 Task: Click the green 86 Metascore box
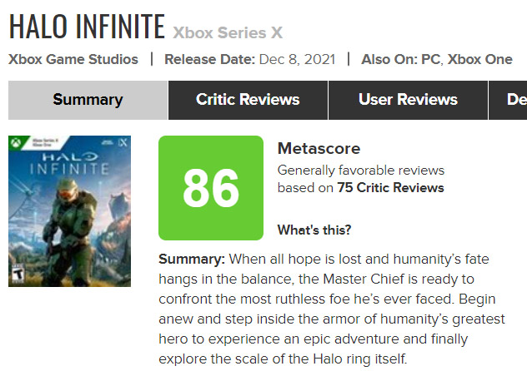[211, 188]
